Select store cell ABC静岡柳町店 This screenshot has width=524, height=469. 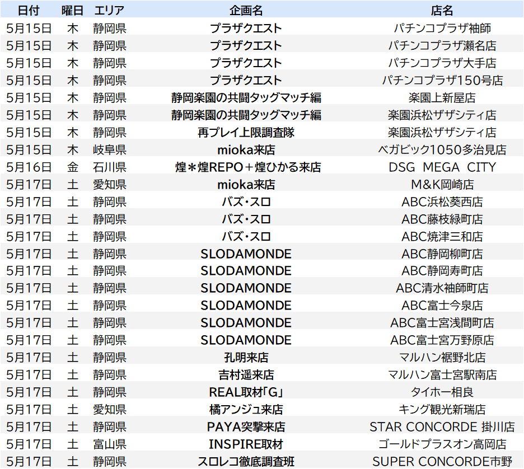pyautogui.click(x=442, y=254)
